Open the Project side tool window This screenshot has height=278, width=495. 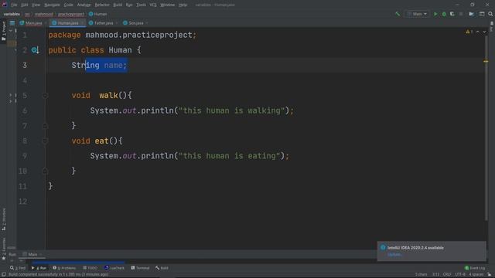[x=4, y=31]
